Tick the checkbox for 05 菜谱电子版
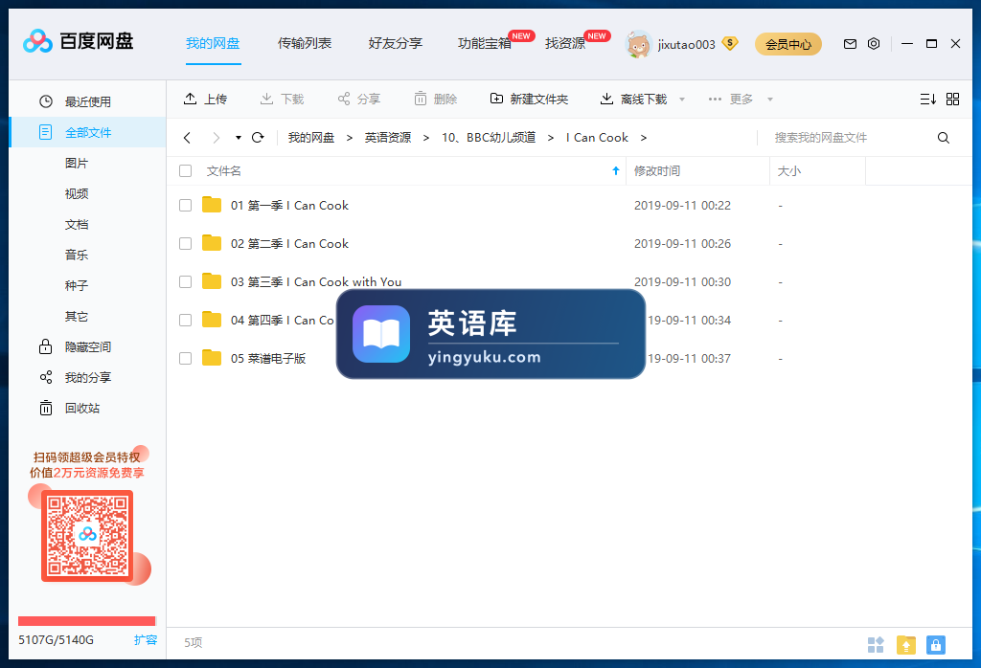This screenshot has width=981, height=668. (x=185, y=358)
